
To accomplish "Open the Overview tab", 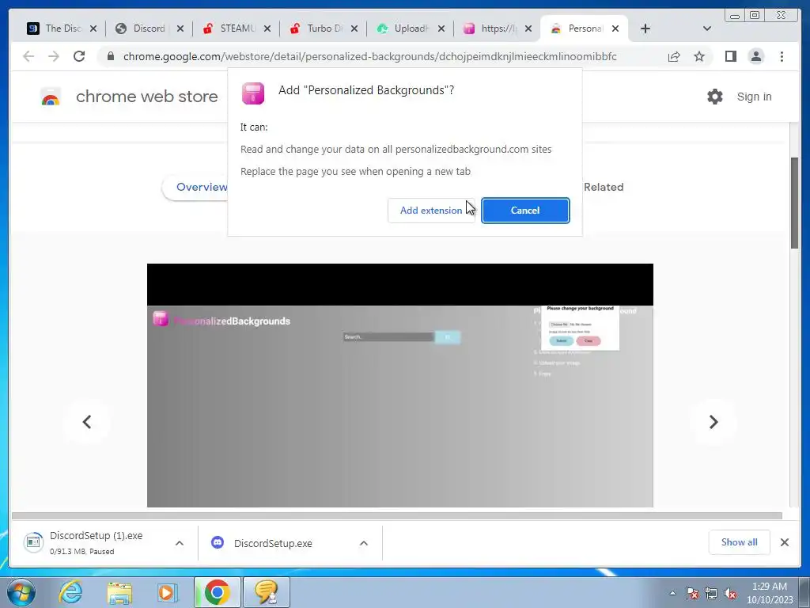I will pos(202,187).
